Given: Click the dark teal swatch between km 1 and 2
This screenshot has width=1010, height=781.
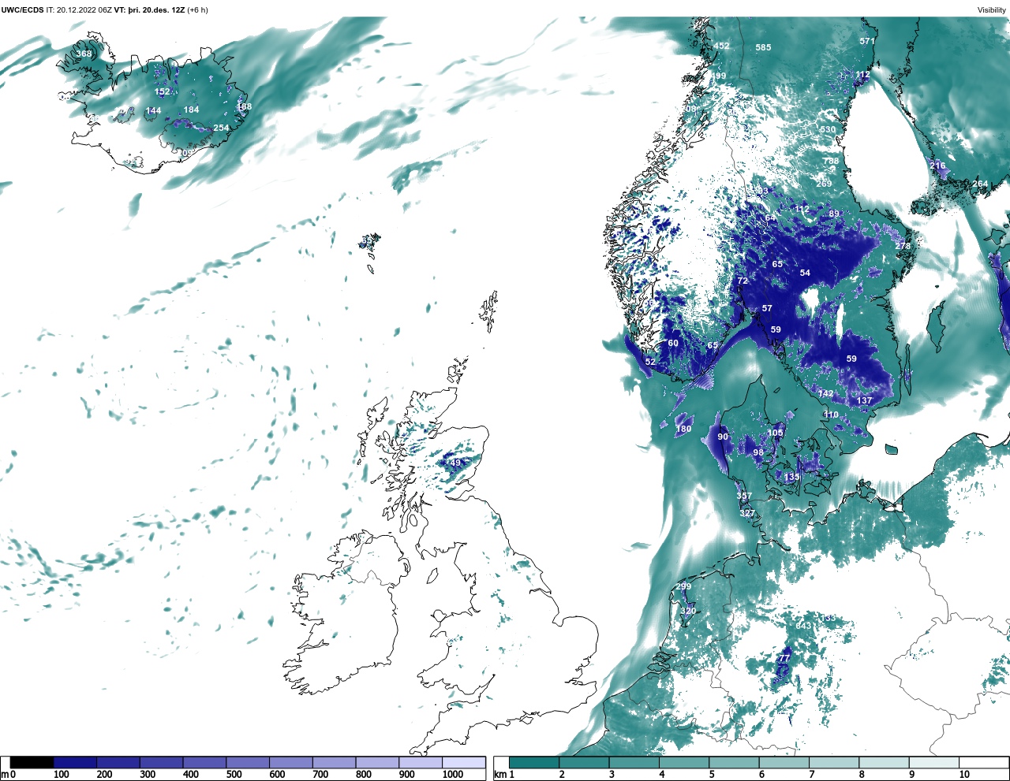Looking at the screenshot, I should point(534,762).
